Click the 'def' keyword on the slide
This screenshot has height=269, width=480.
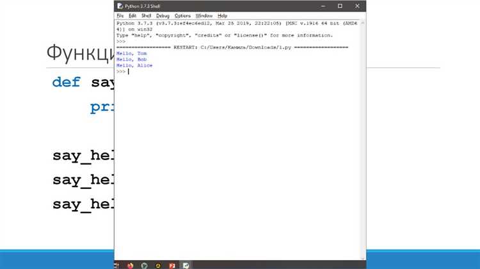coord(66,82)
